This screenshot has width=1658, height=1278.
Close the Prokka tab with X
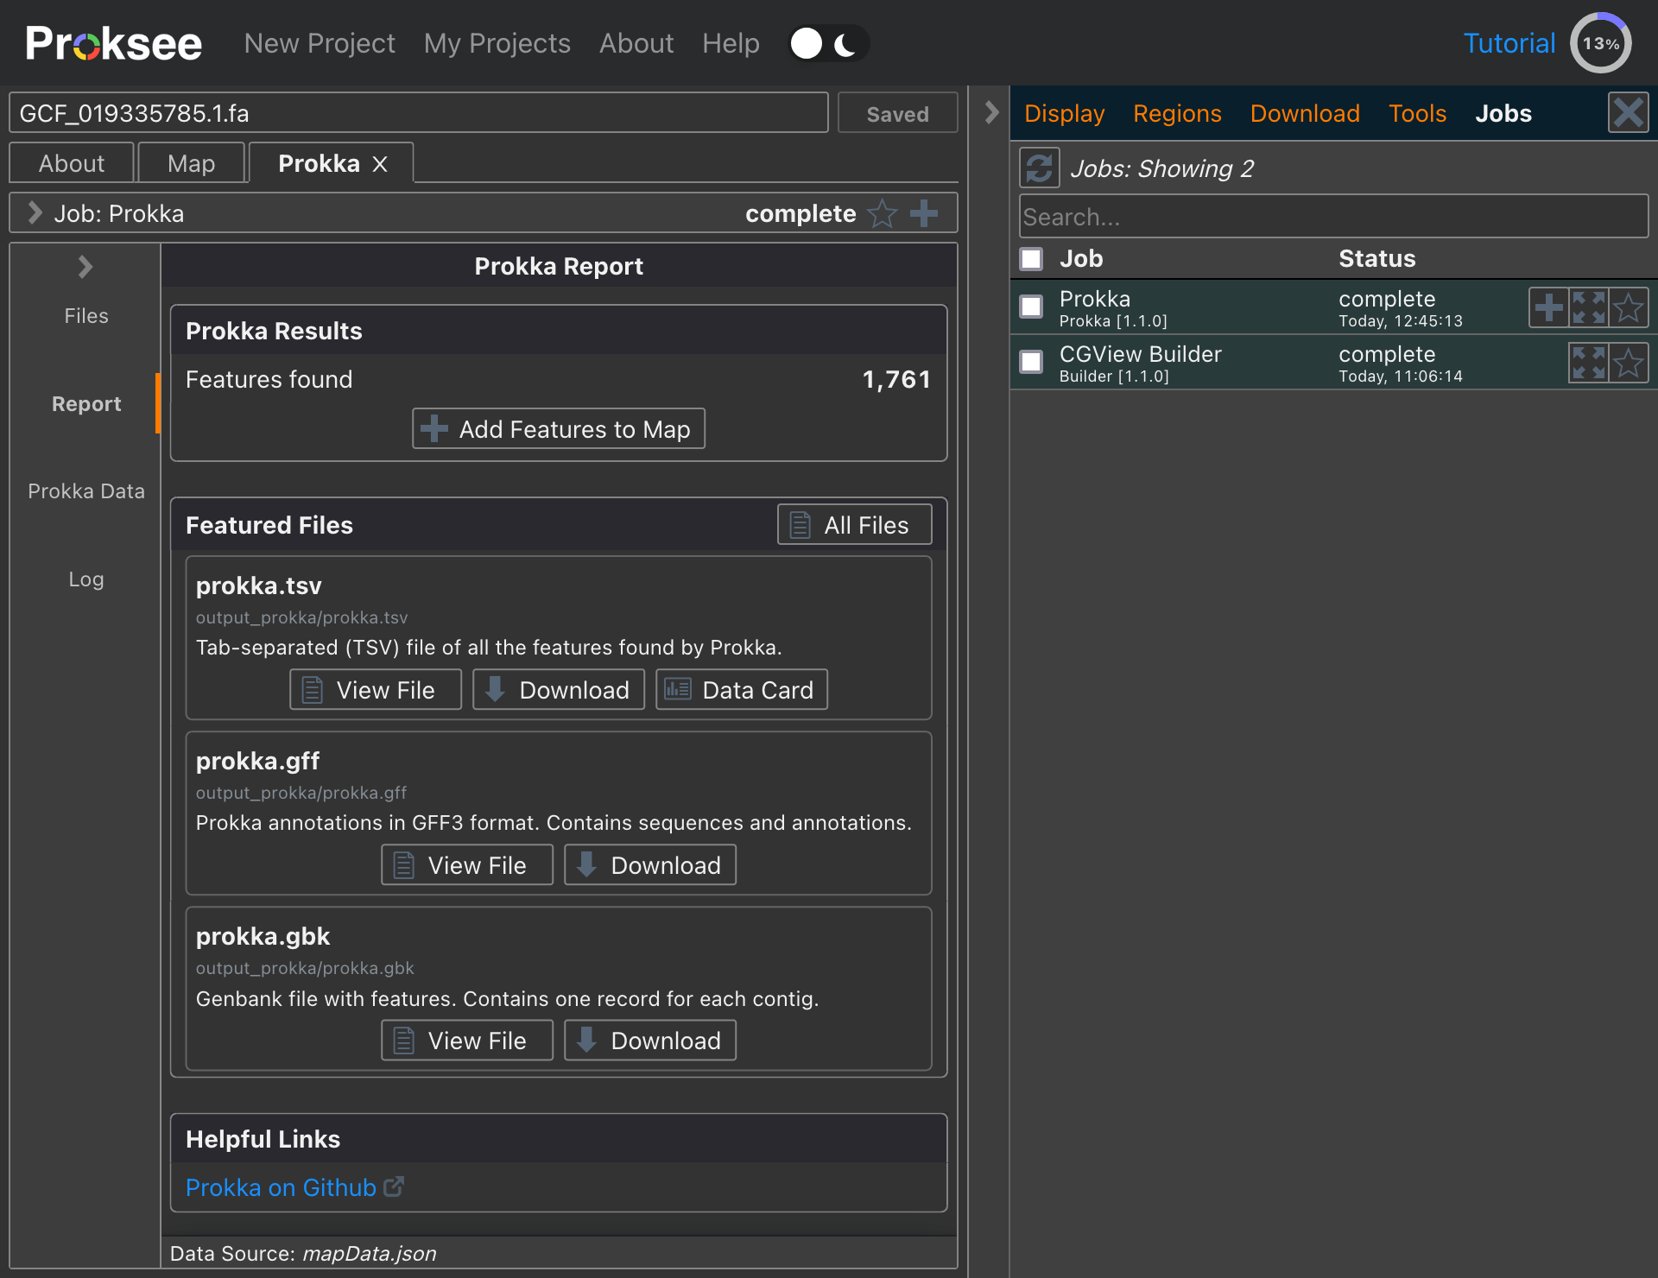coord(380,164)
